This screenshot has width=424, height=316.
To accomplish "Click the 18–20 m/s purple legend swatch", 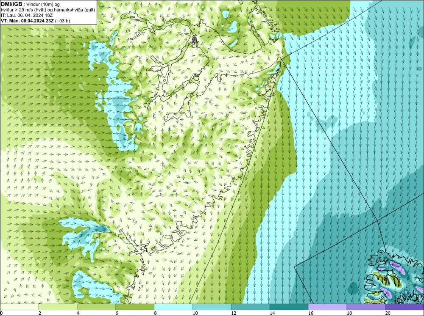I will [366, 307].
